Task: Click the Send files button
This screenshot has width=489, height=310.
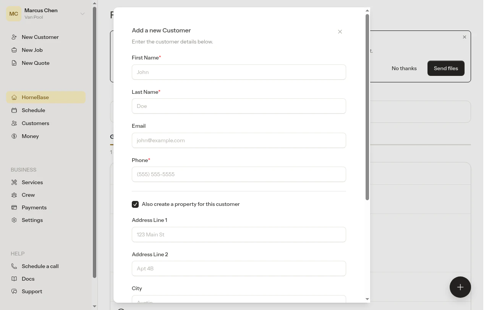Action: 446,68
